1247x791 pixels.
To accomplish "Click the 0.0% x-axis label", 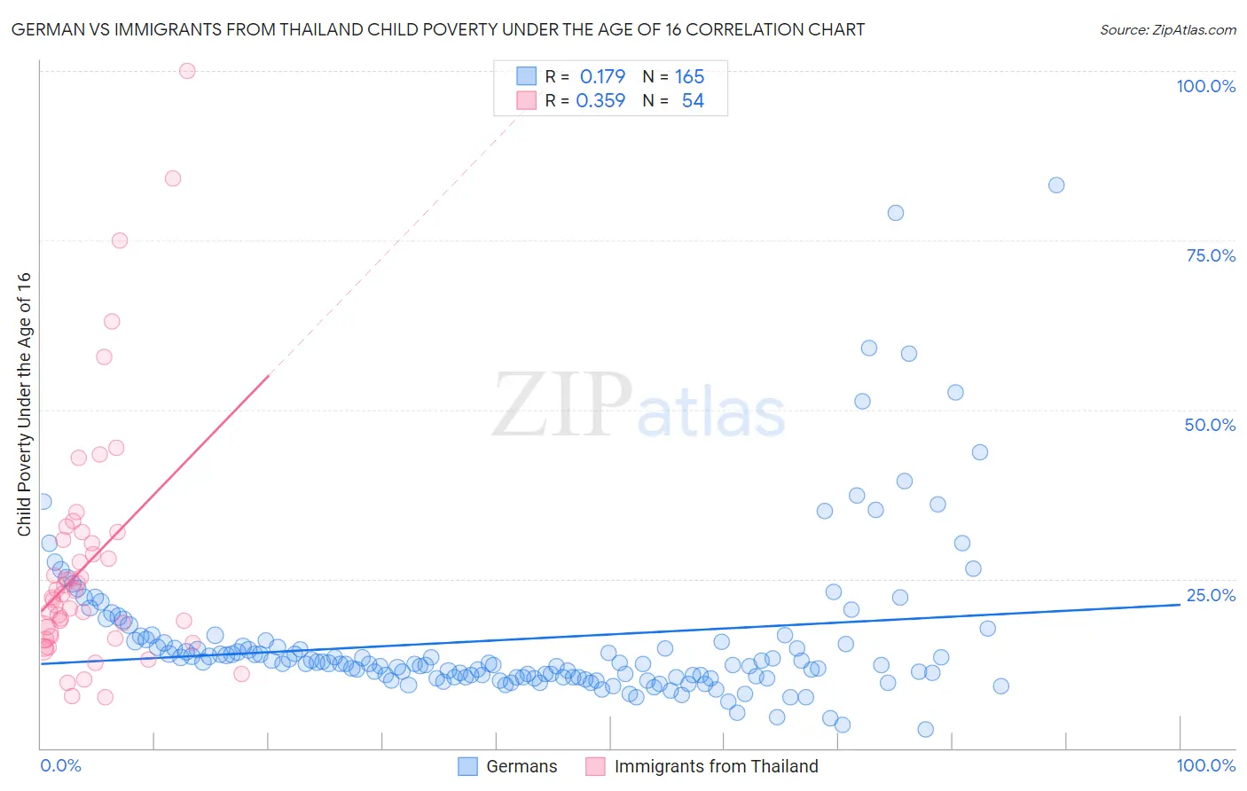I will pyautogui.click(x=60, y=765).
